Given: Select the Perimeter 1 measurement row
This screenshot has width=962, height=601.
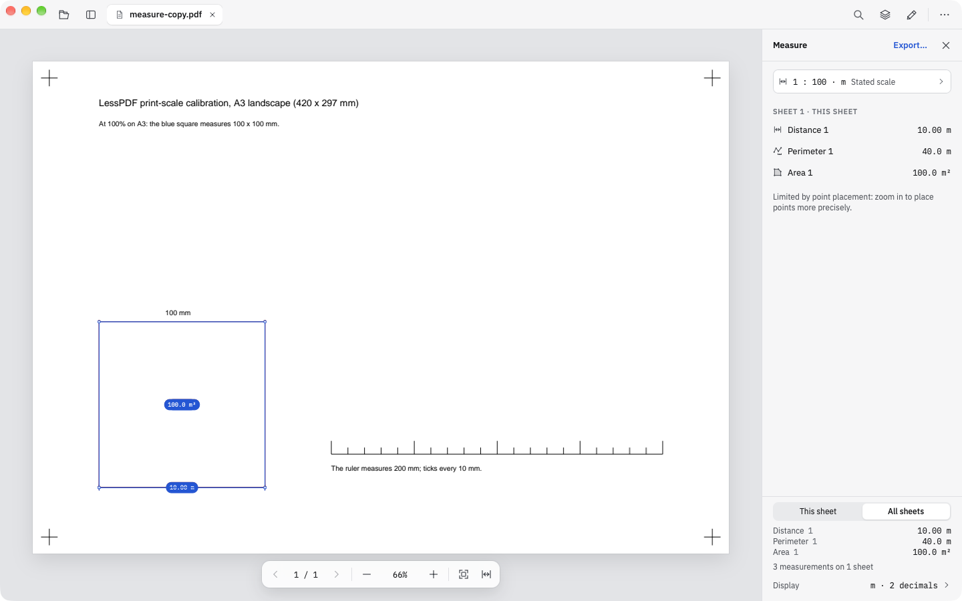Looking at the screenshot, I should [x=862, y=152].
